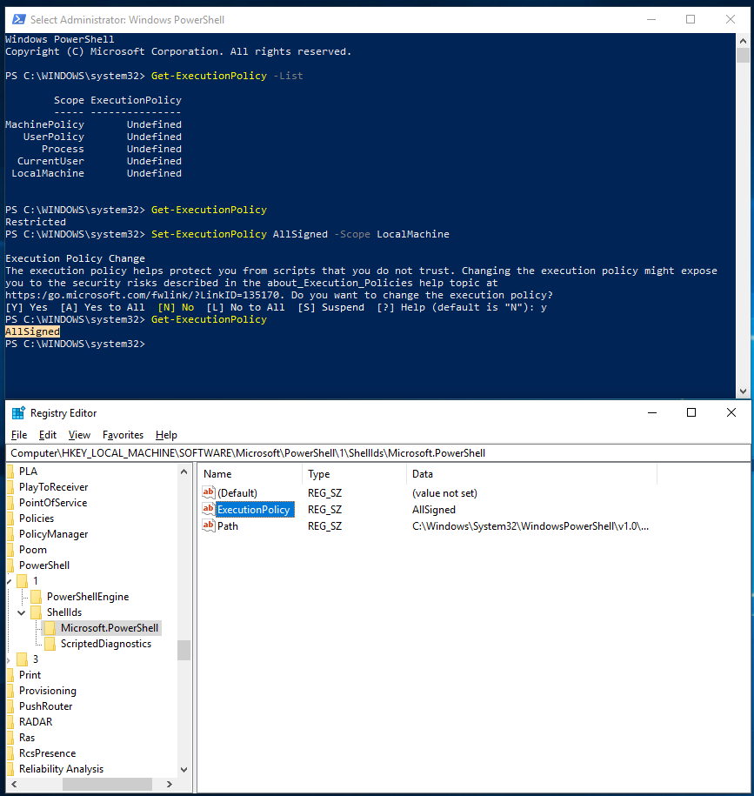Click the ab icon next to (Default)
The width and height of the screenshot is (754, 796).
point(208,492)
